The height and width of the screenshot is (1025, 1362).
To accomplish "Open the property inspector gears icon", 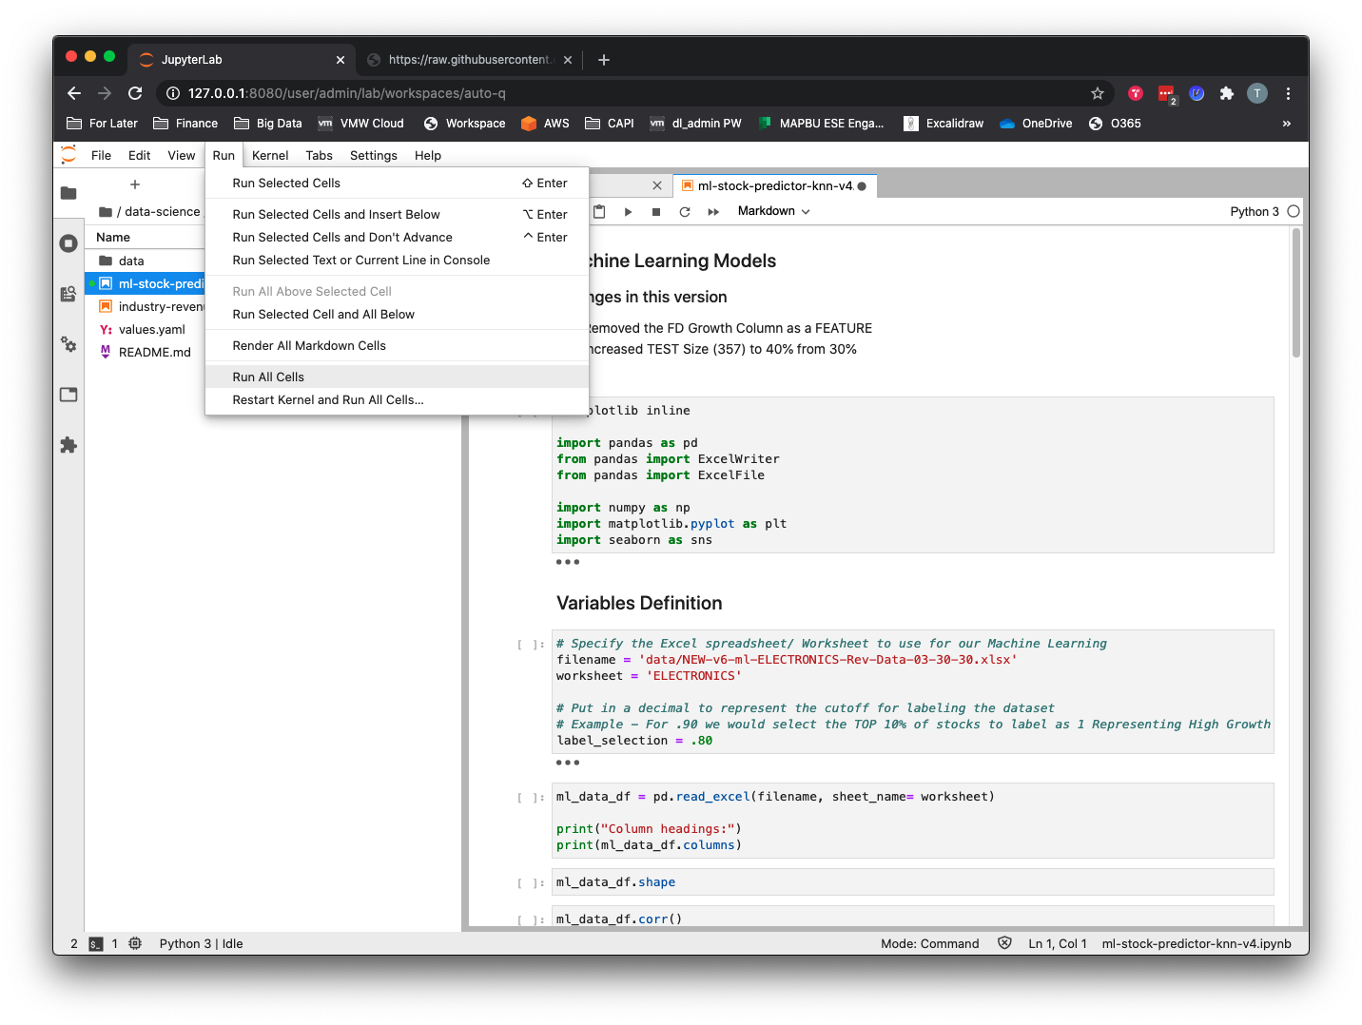I will coord(68,344).
